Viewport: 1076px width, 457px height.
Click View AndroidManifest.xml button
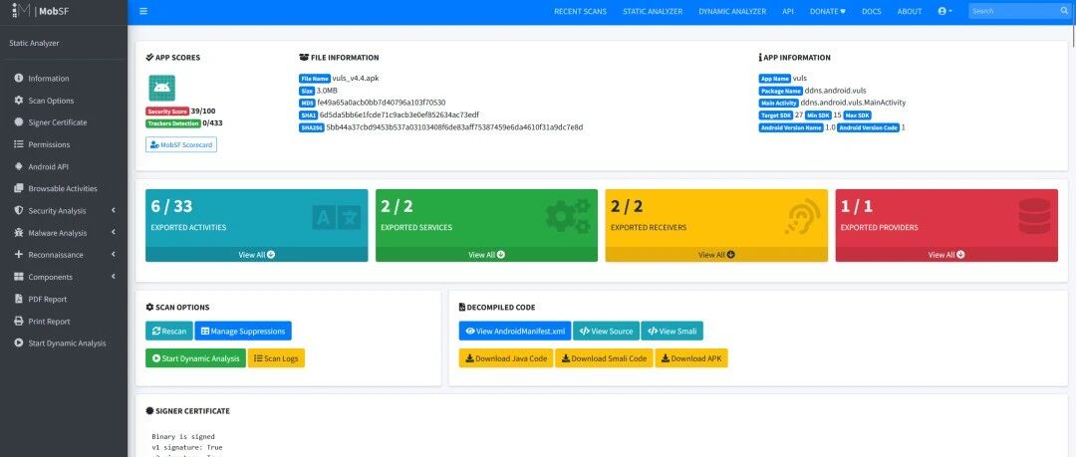coord(515,332)
